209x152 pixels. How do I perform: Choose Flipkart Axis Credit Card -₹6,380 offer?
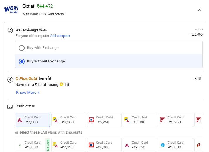[x=69, y=120]
